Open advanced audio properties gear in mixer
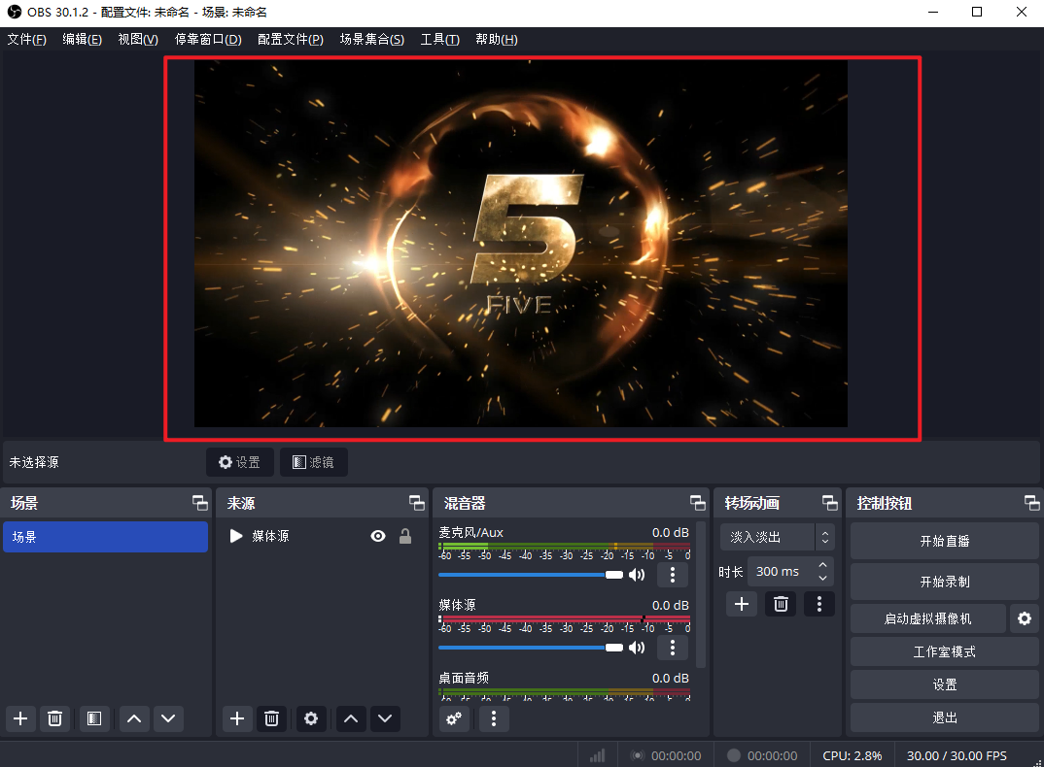The width and height of the screenshot is (1044, 767). click(x=454, y=718)
